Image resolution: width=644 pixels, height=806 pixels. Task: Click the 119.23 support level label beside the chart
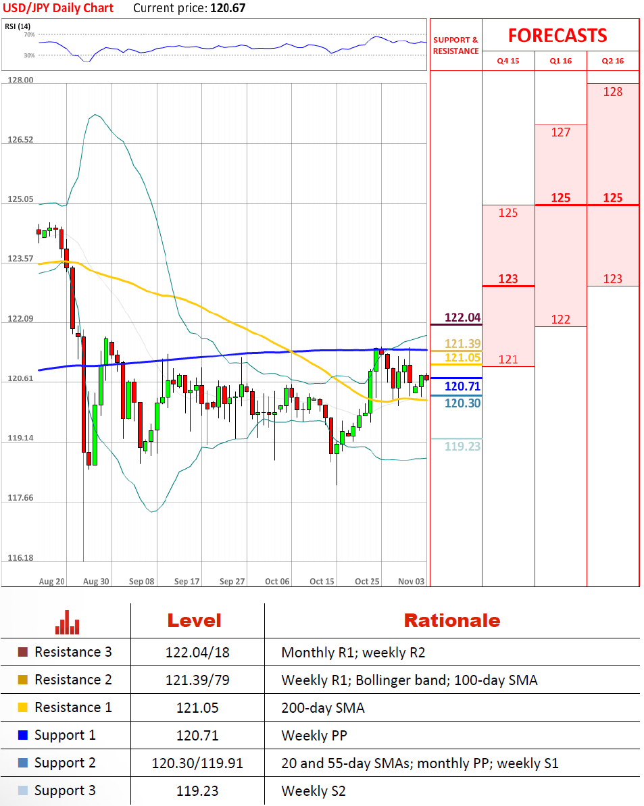[x=463, y=447]
